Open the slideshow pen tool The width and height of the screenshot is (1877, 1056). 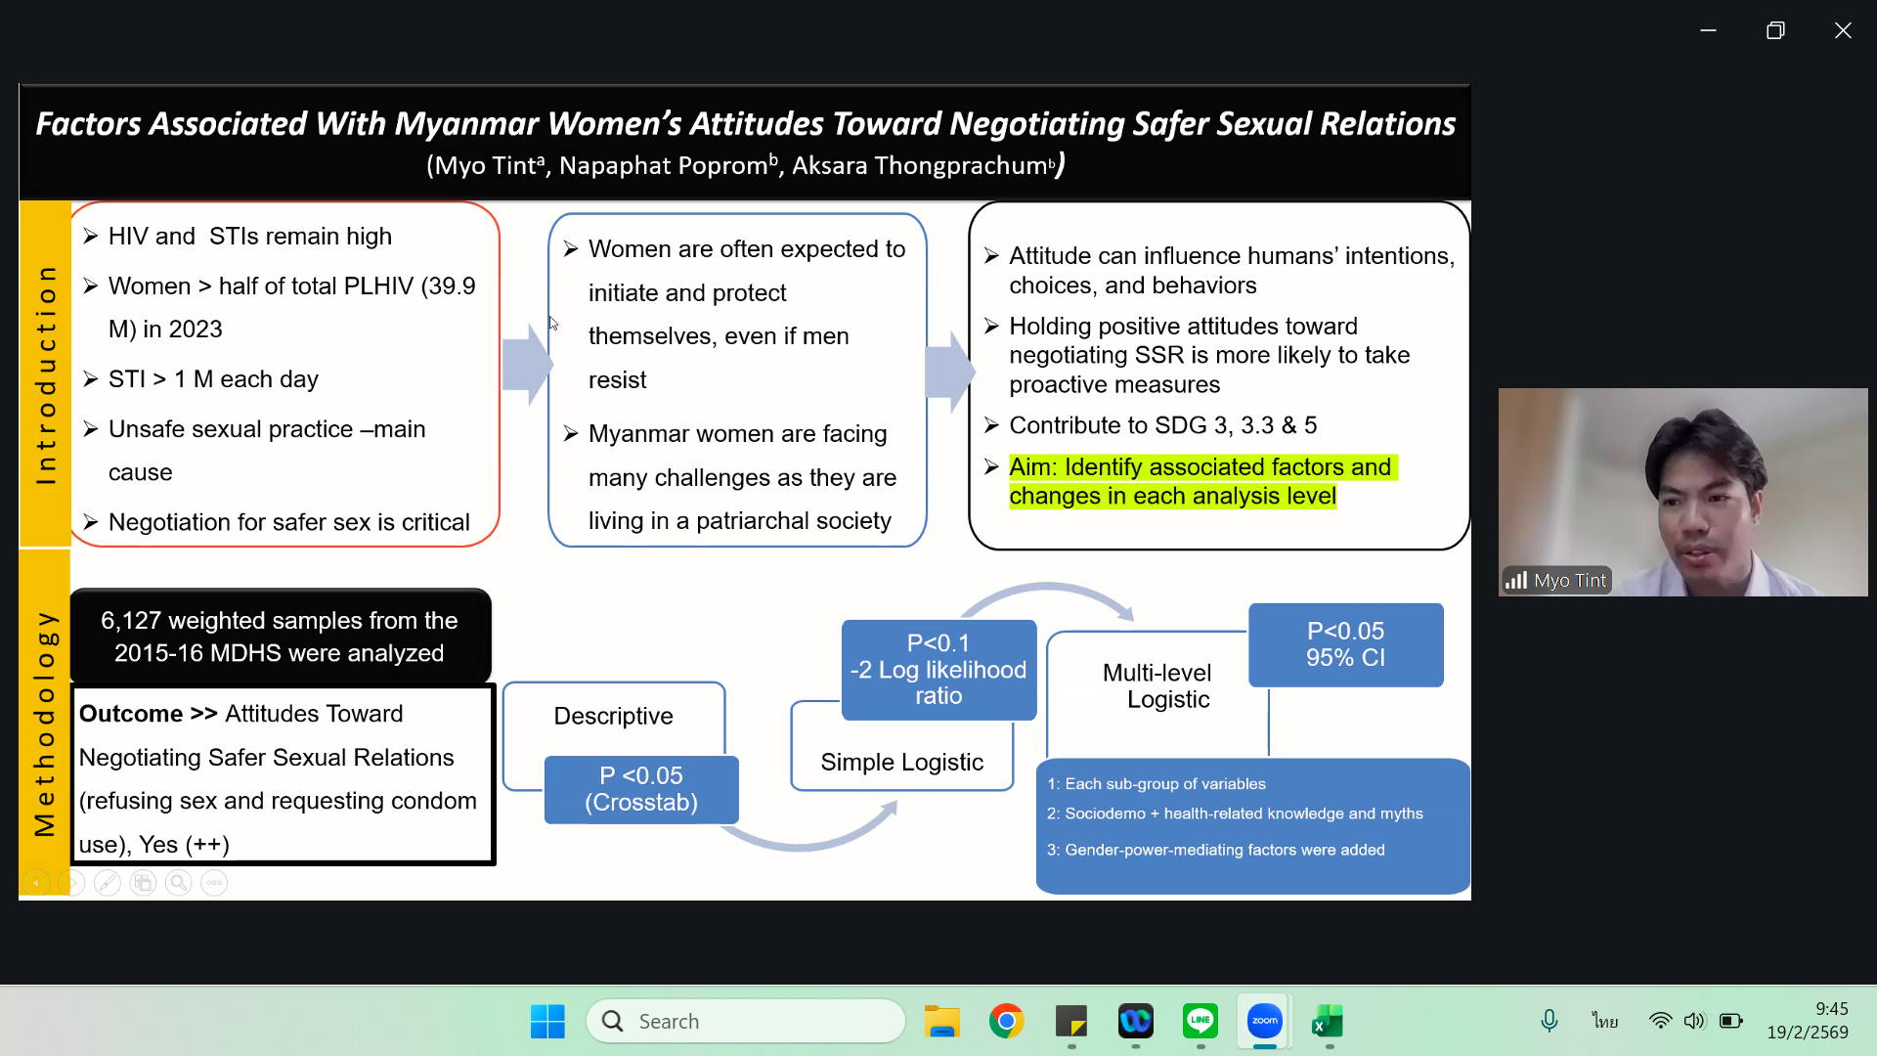108,883
